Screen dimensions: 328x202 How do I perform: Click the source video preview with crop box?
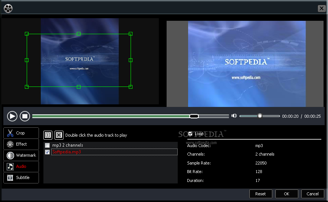click(x=80, y=61)
